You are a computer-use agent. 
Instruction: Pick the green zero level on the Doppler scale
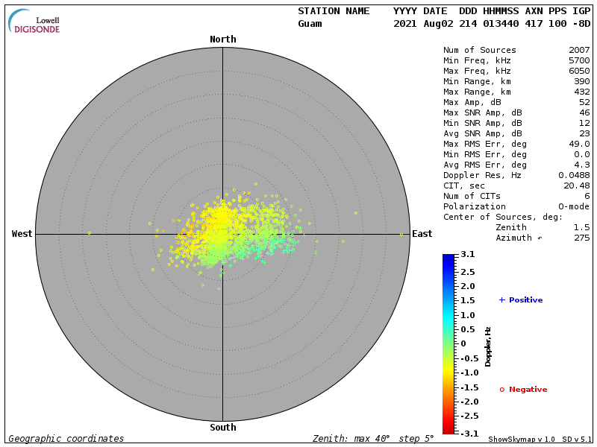click(x=448, y=343)
